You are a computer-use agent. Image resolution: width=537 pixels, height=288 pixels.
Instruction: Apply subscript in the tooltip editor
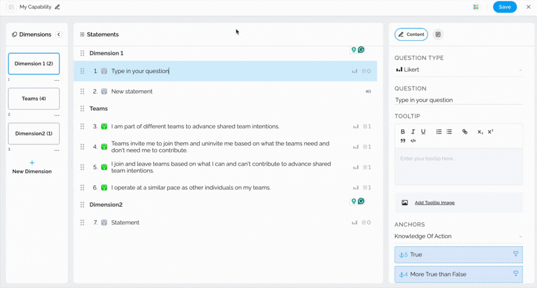[480, 132]
